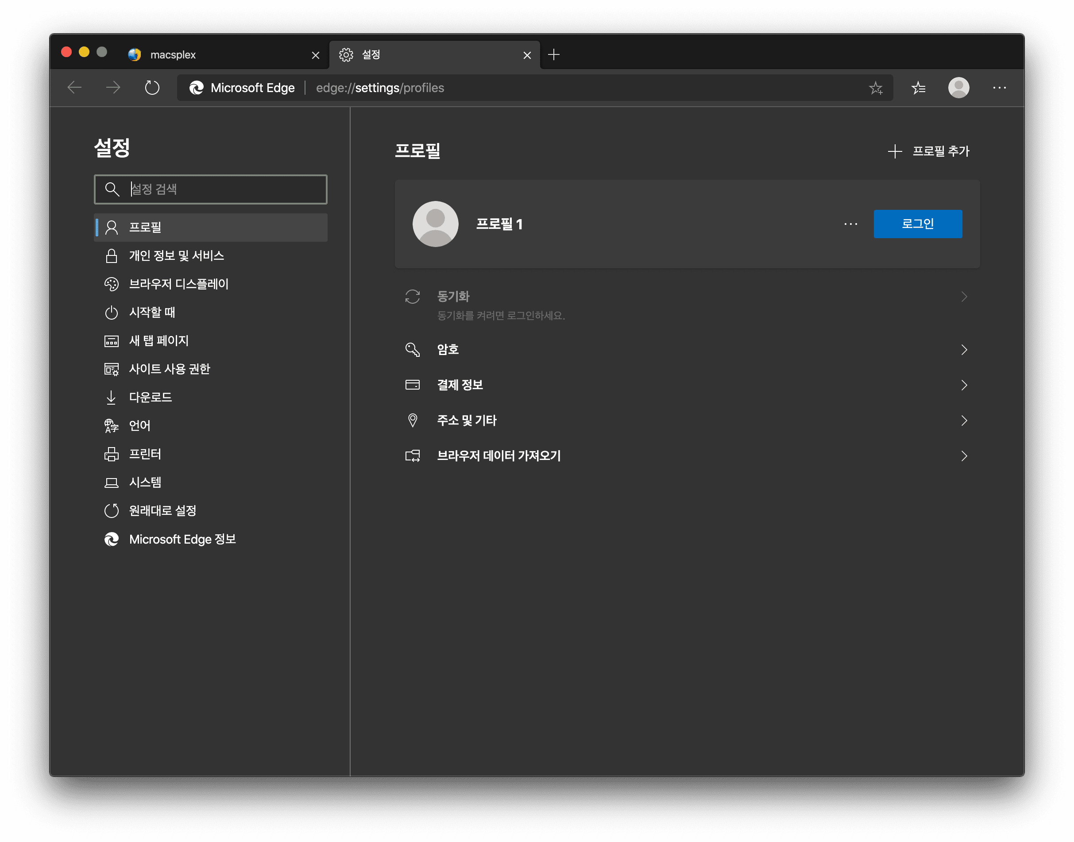This screenshot has width=1074, height=842.
Task: Click the 결제 정보 label
Action: point(460,385)
